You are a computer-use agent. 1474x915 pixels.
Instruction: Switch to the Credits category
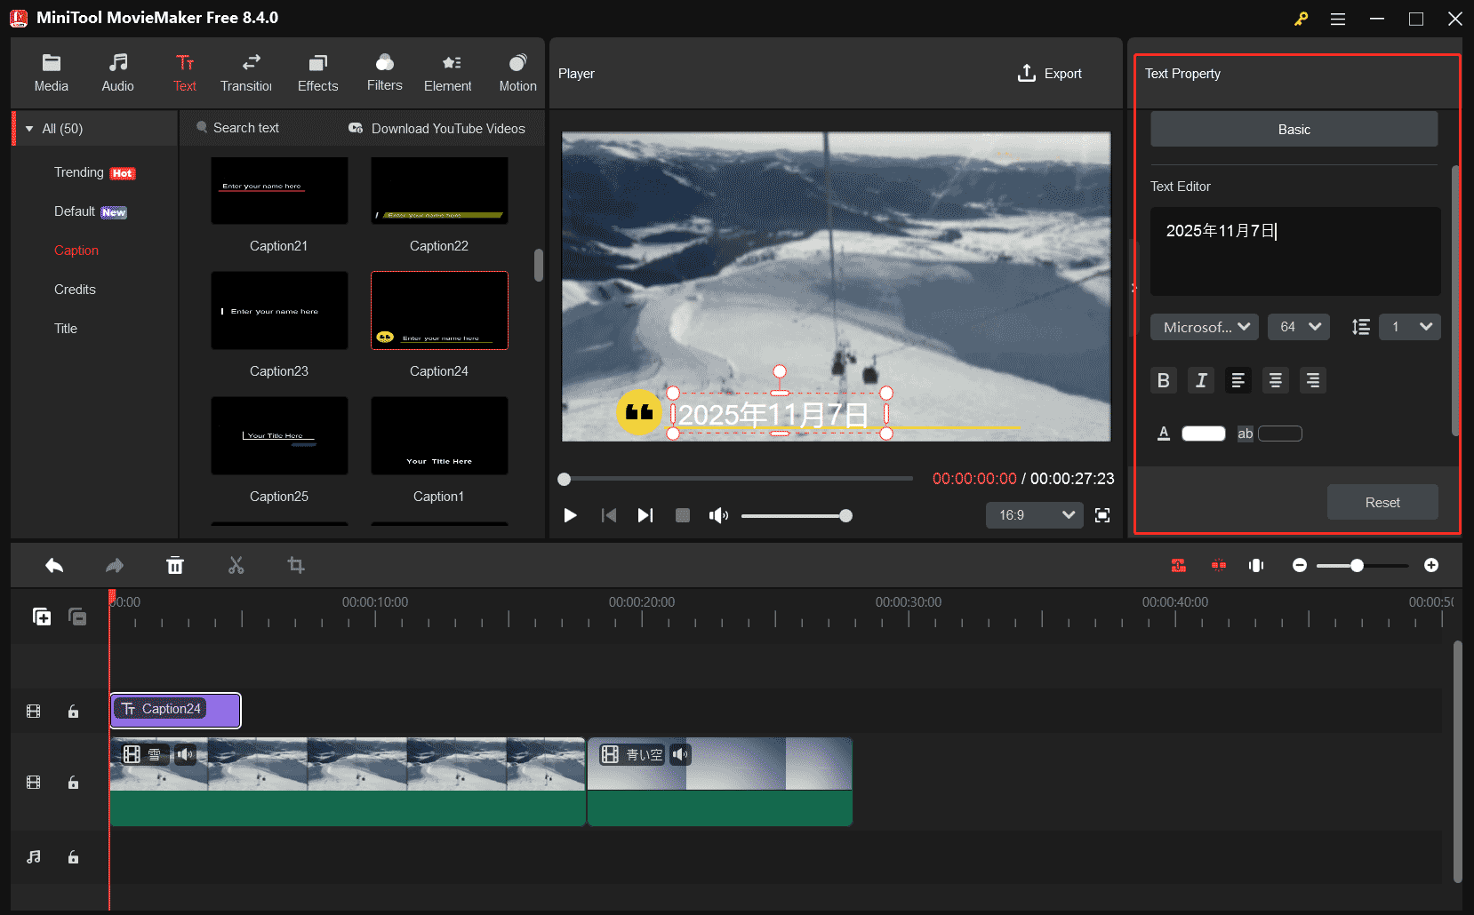[75, 289]
